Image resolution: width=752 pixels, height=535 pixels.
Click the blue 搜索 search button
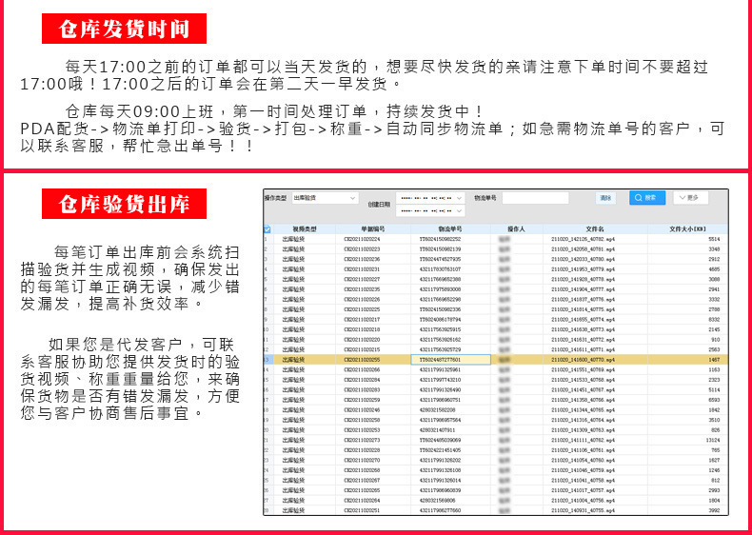(x=647, y=198)
